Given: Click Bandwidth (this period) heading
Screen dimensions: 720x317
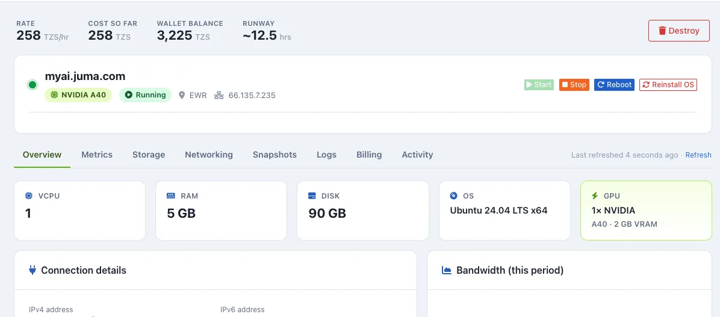Looking at the screenshot, I should (510, 270).
